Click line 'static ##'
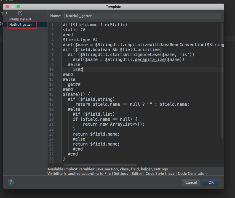The image size is (235, 198). (x=74, y=30)
